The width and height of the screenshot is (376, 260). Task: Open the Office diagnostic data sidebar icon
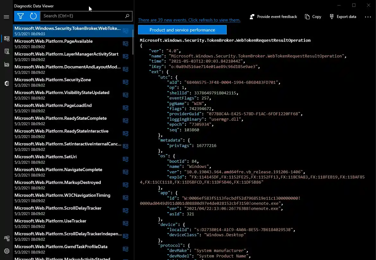coord(6,83)
